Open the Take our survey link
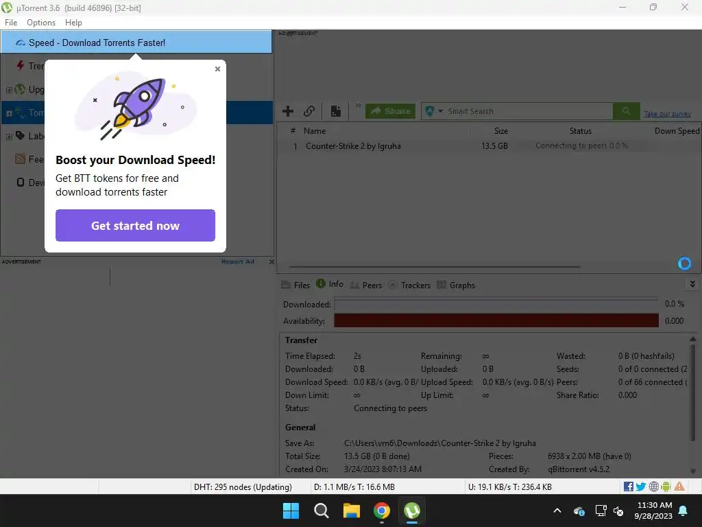 click(667, 114)
